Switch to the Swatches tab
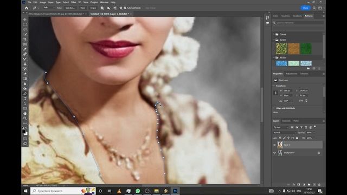The image size is (347, 195). click(x=286, y=16)
